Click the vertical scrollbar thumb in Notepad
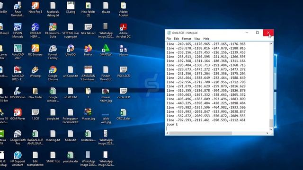The image size is (303, 170). (x=271, y=123)
